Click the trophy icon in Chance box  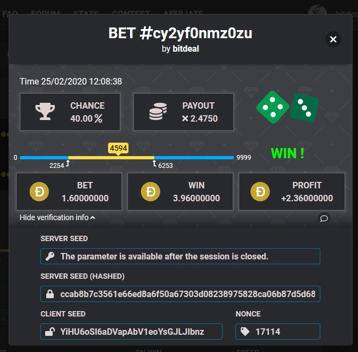tap(45, 111)
